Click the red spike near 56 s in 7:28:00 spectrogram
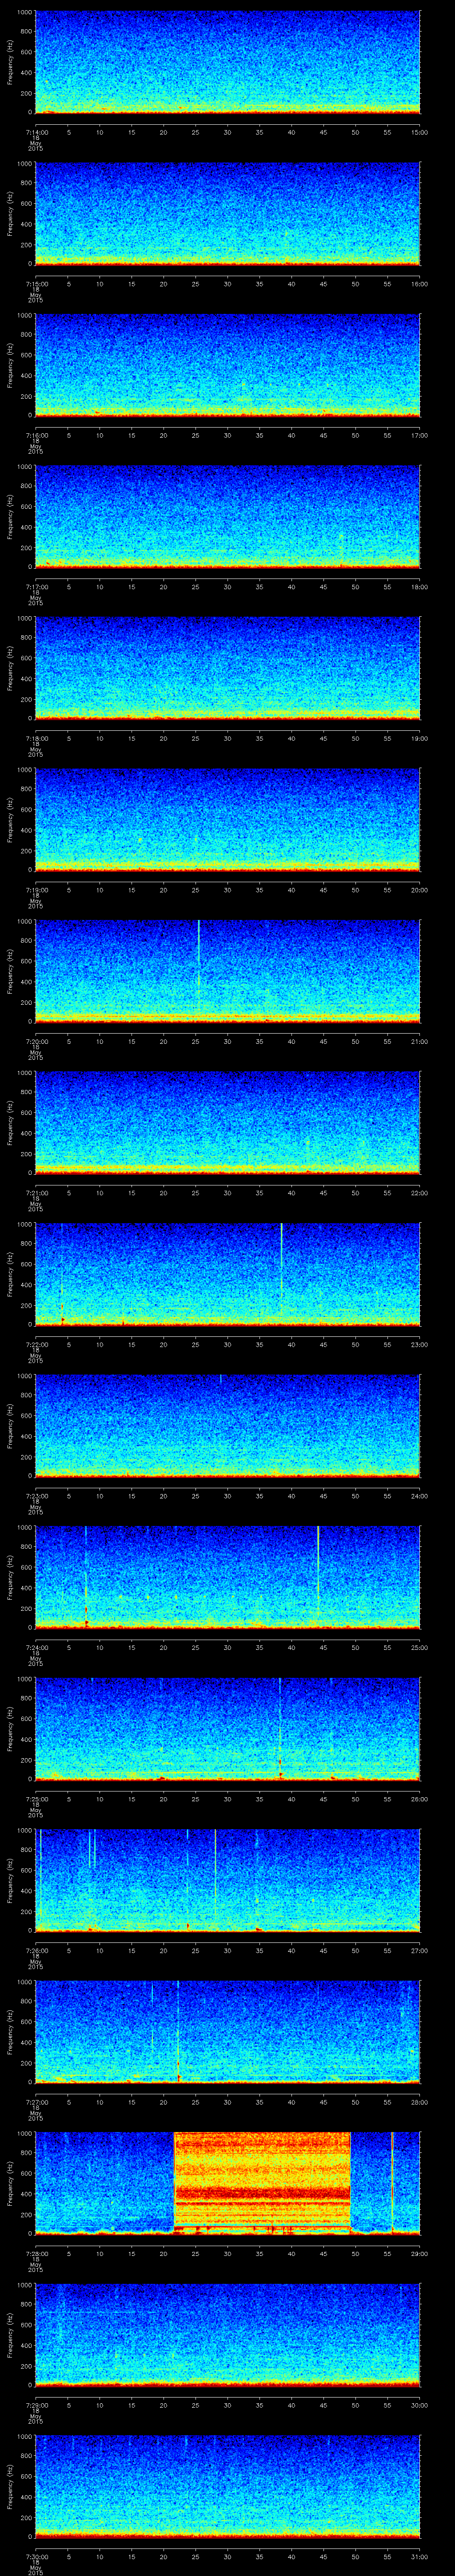This screenshot has width=455, height=2576. (x=392, y=2182)
